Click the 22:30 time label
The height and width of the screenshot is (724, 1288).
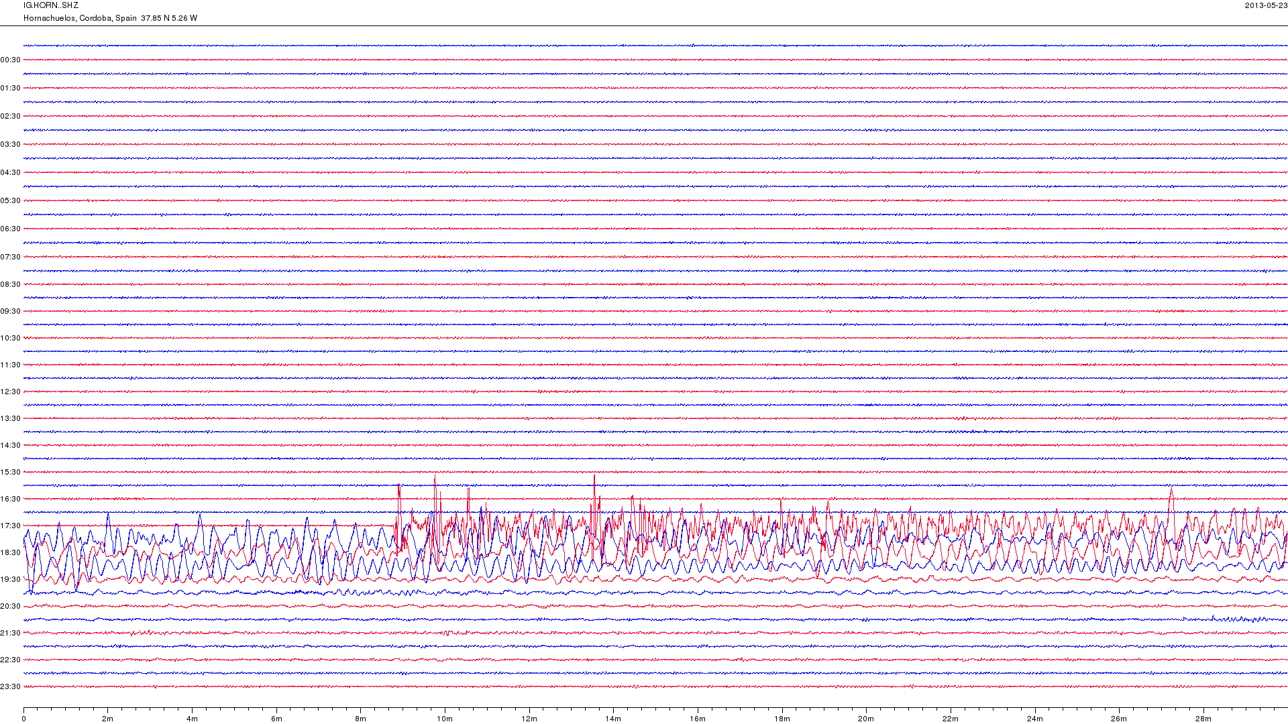pyautogui.click(x=11, y=660)
